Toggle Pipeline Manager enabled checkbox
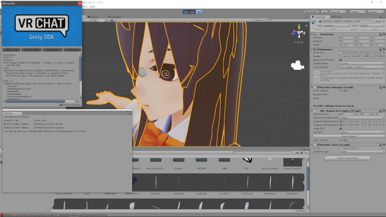 click(x=318, y=87)
